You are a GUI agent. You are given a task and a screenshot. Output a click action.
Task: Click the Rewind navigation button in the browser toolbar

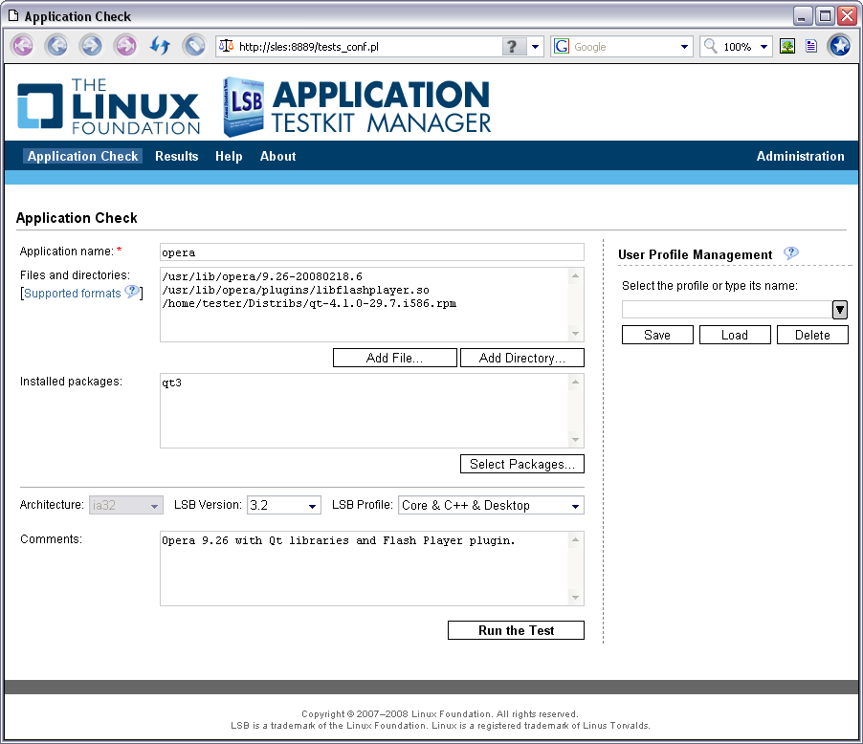[x=23, y=46]
